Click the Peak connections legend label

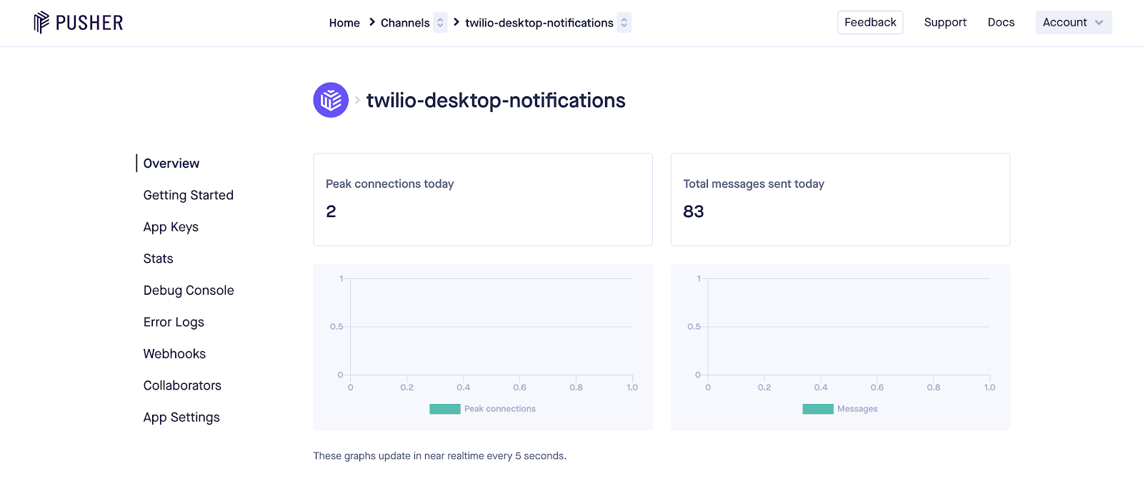click(x=500, y=409)
